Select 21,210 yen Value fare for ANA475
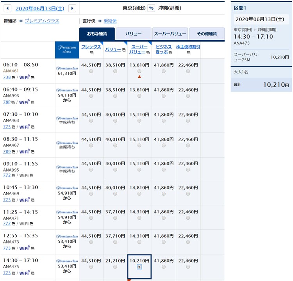The height and width of the screenshot is (281, 293). click(115, 267)
